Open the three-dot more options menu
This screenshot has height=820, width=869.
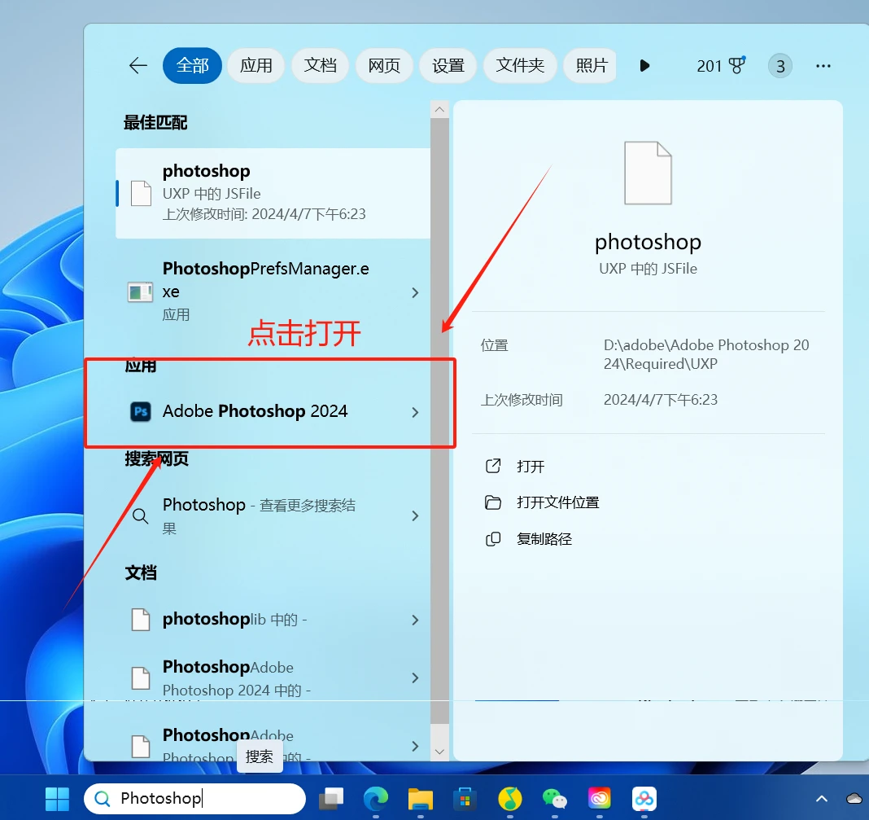coord(823,66)
